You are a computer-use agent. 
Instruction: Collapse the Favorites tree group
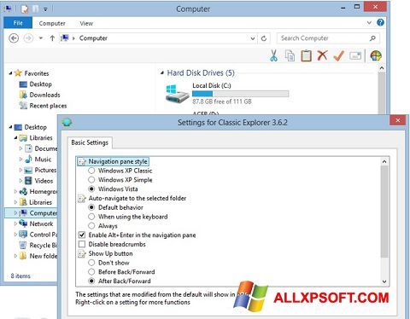(x=10, y=73)
